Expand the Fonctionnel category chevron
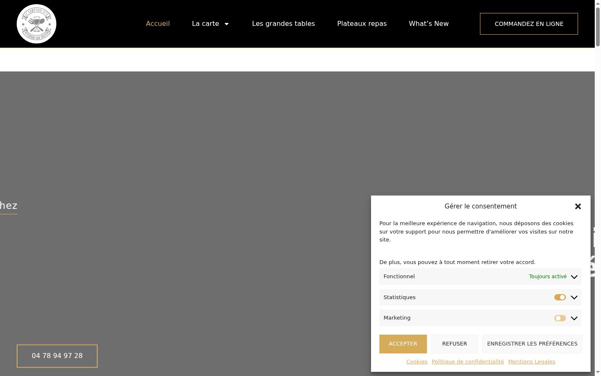 coord(574,277)
